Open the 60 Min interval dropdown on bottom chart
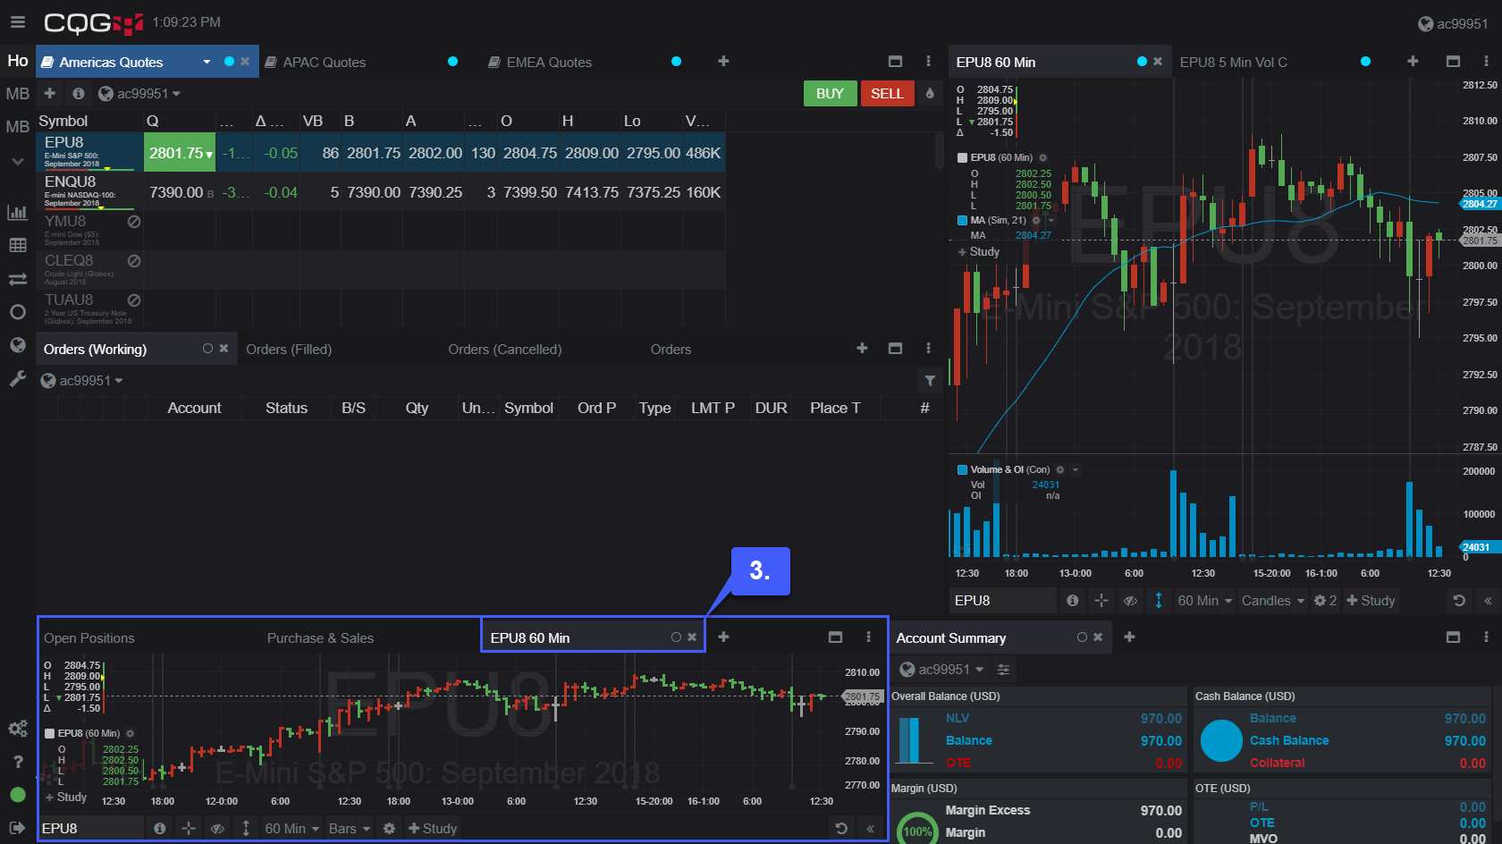Image resolution: width=1502 pixels, height=844 pixels. tap(292, 829)
